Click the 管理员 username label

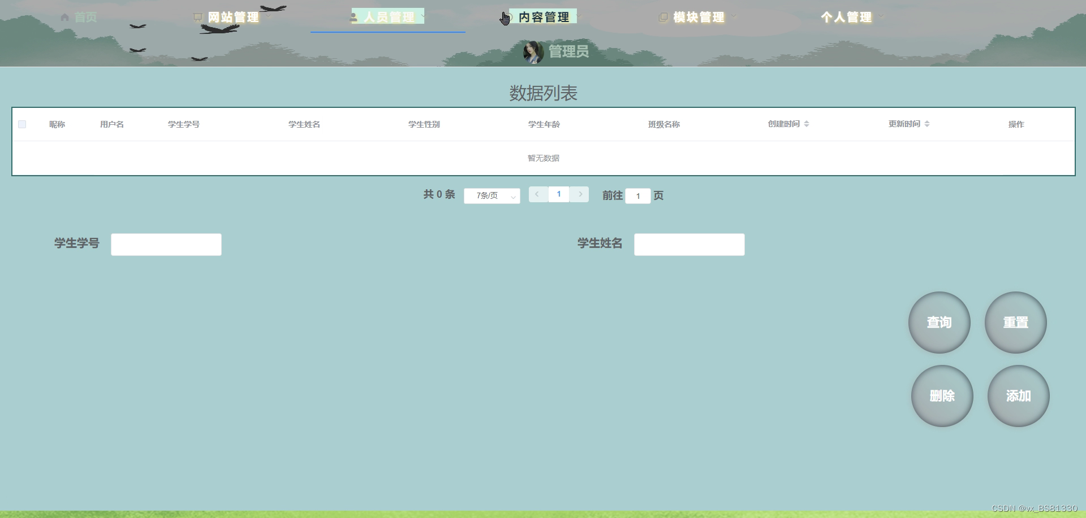pos(568,51)
